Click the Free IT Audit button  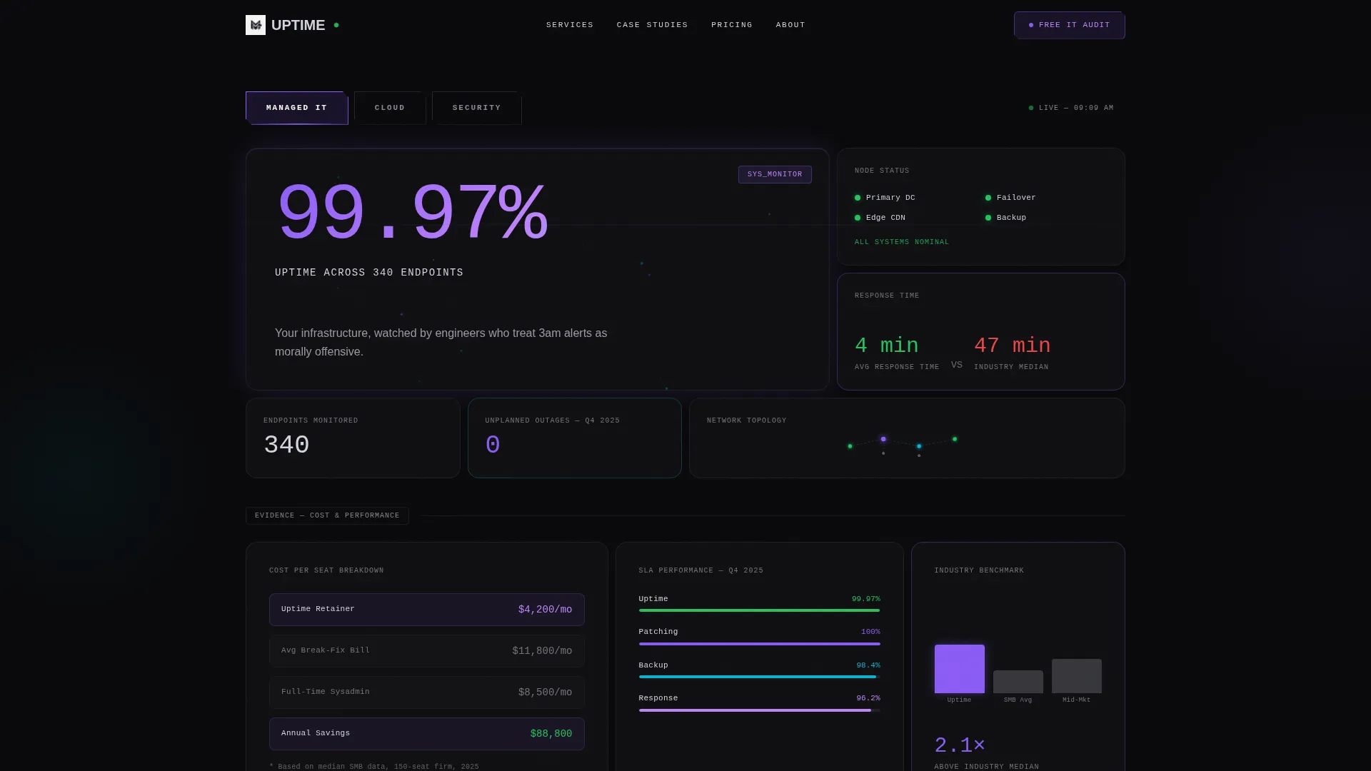click(1069, 25)
